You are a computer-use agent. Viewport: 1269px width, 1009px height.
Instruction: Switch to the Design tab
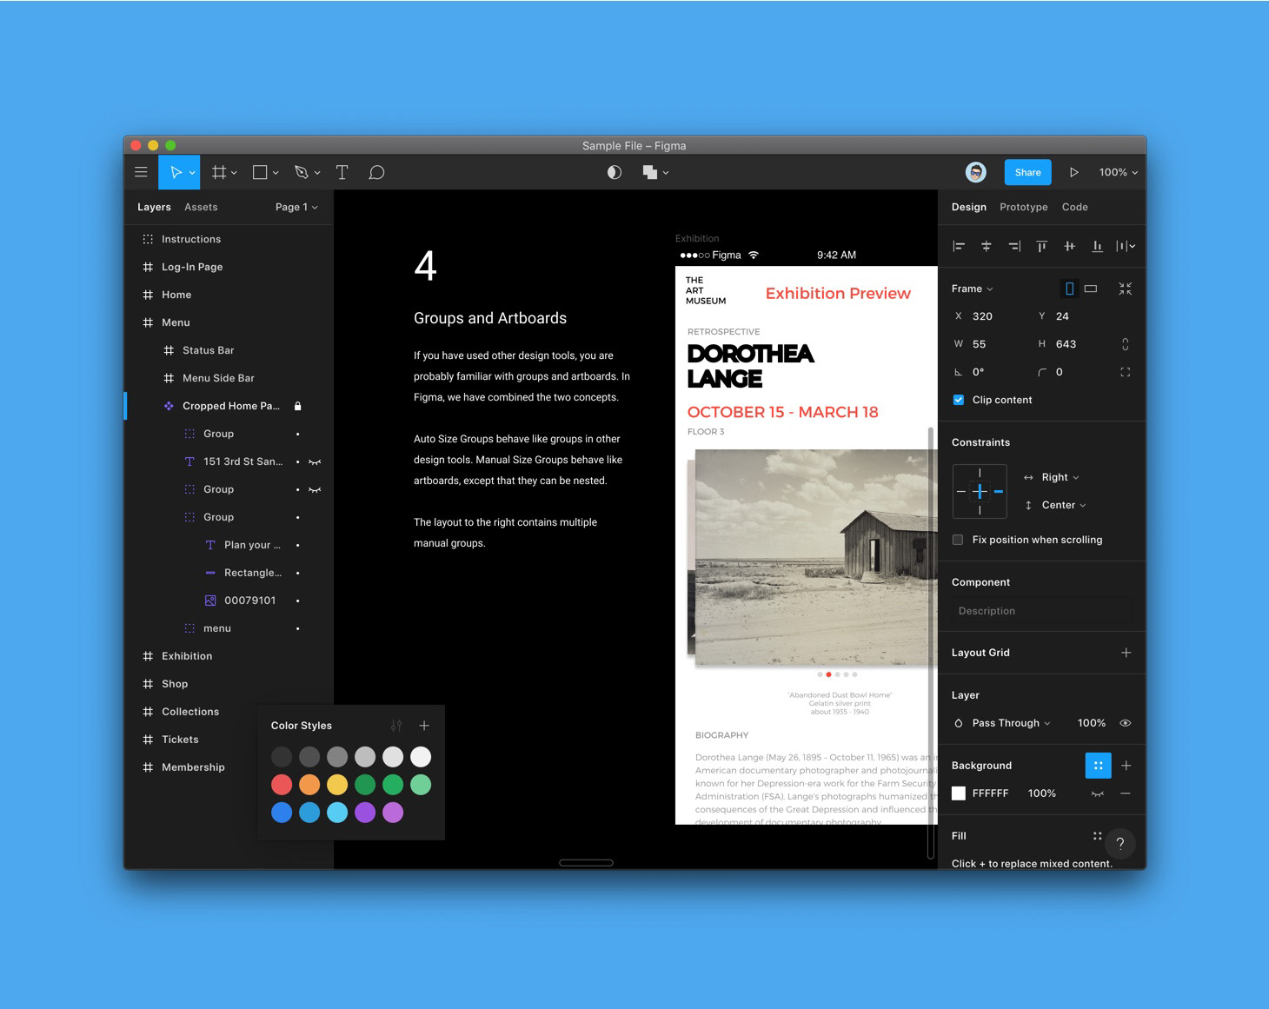(x=969, y=207)
